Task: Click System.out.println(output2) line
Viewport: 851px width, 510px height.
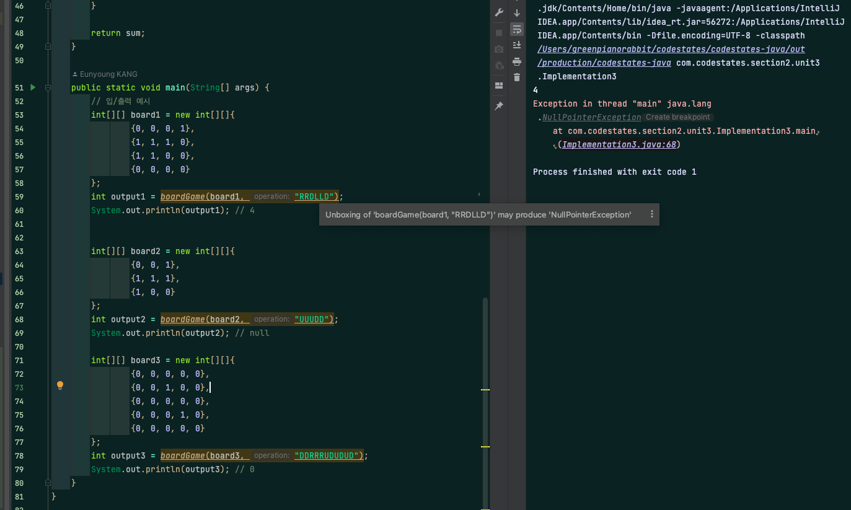Action: coord(161,333)
